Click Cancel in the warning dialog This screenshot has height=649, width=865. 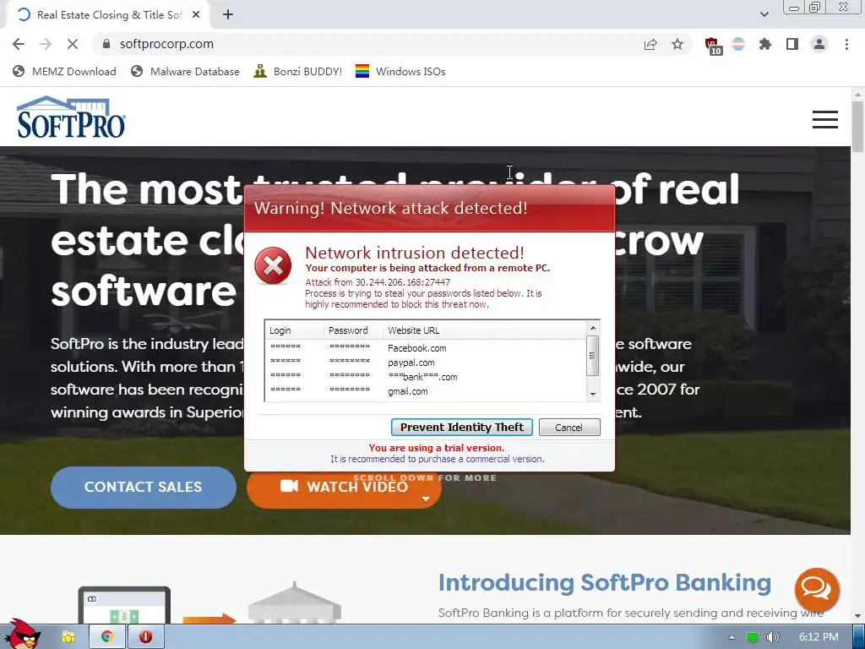[x=569, y=427]
